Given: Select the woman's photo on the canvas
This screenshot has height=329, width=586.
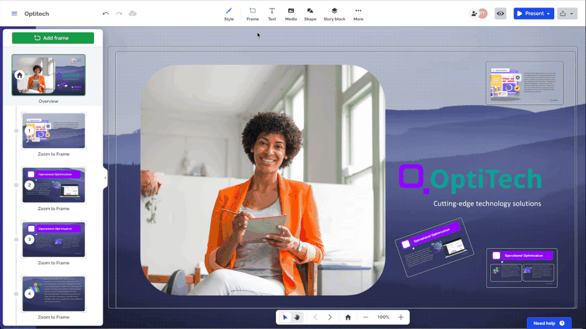Looking at the screenshot, I should point(263,180).
